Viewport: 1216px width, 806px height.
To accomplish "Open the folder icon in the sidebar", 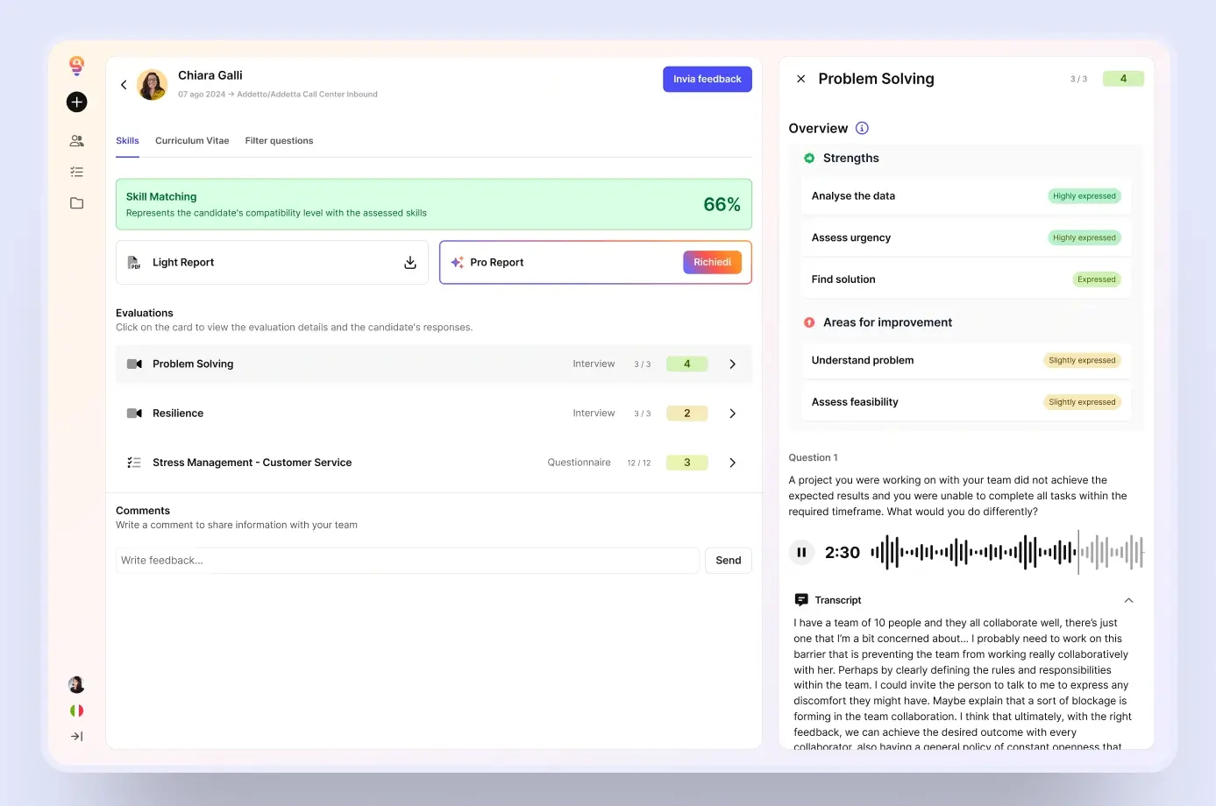I will (x=76, y=202).
